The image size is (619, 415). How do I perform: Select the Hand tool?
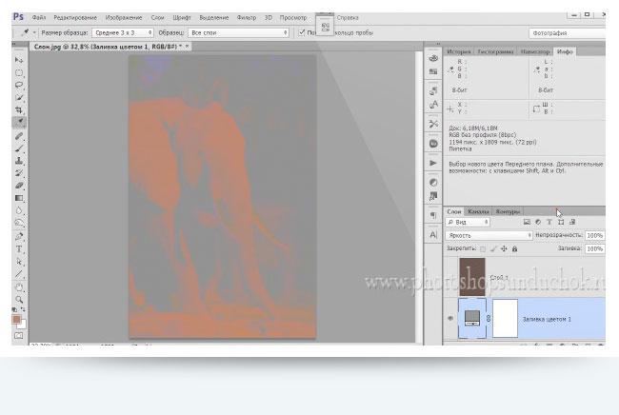pyautogui.click(x=19, y=287)
